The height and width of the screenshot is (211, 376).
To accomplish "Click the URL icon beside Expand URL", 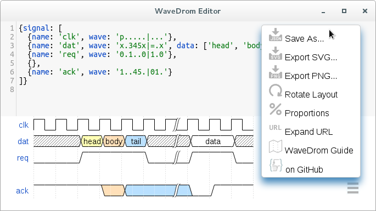I will pos(276,128).
